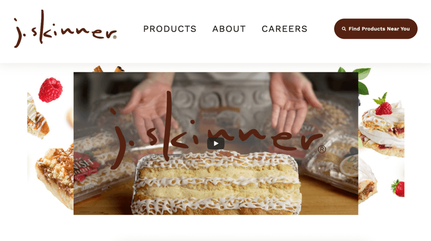The image size is (431, 241).
Task: Click the cinnamon sticks above the video
Action: (x=109, y=69)
